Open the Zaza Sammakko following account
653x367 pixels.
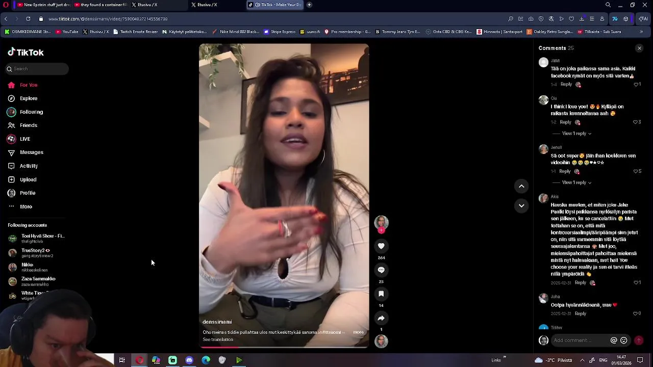[32, 281]
